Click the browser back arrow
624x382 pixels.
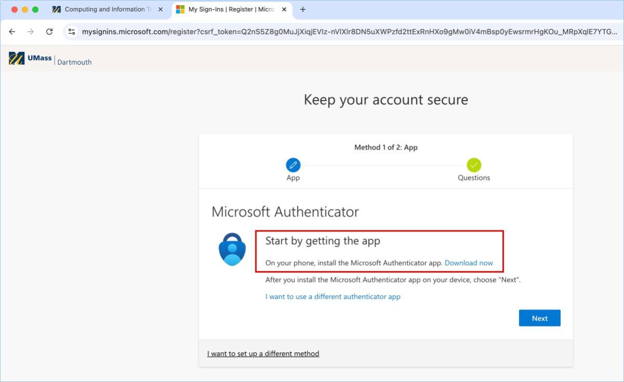(x=12, y=32)
